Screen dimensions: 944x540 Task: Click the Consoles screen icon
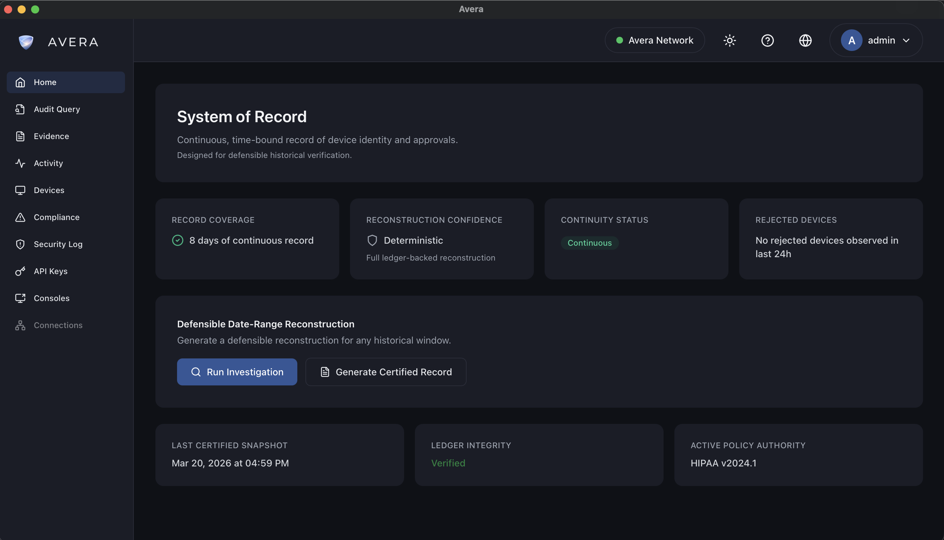(x=20, y=298)
